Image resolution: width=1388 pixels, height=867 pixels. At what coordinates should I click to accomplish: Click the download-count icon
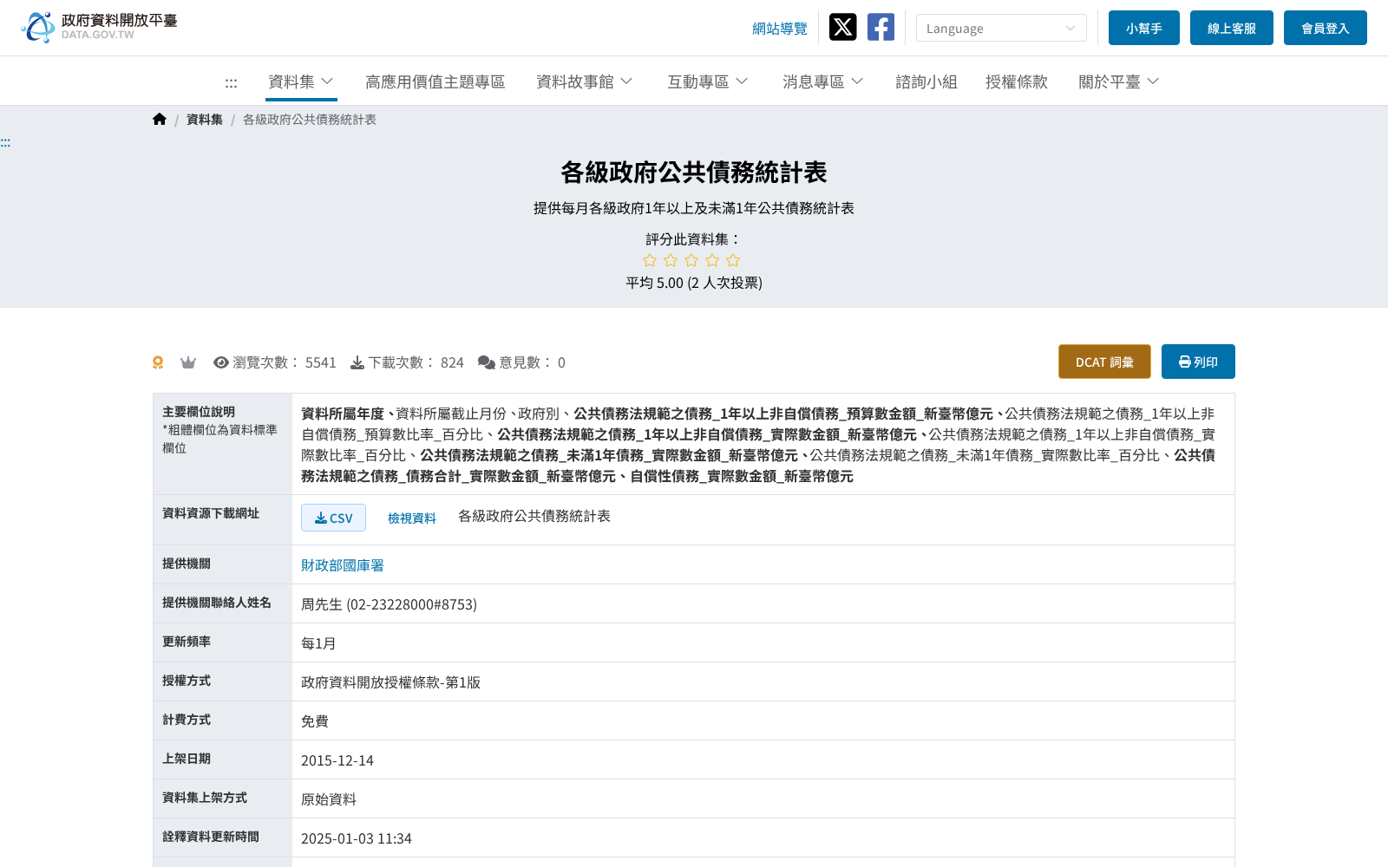(x=357, y=362)
